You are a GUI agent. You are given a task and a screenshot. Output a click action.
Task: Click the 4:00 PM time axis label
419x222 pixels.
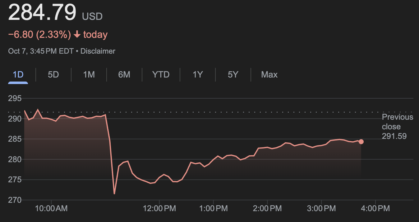click(x=375, y=208)
